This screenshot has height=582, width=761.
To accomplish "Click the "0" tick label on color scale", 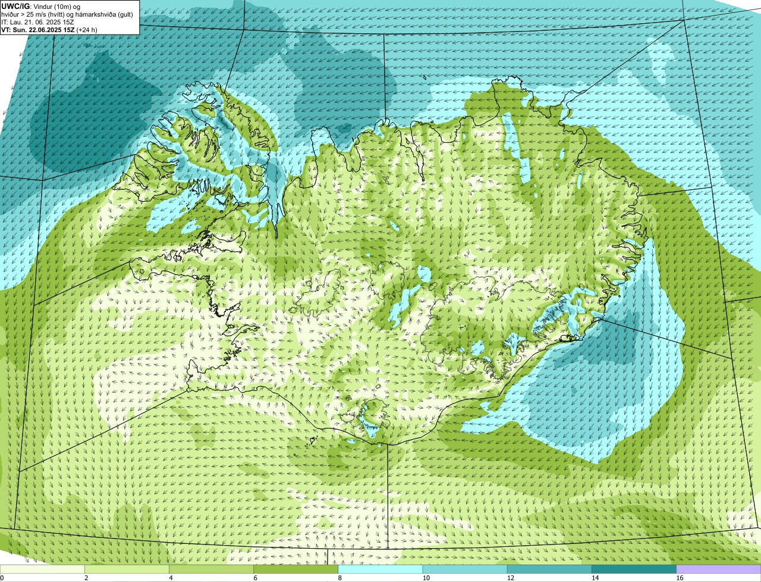I will click(2, 578).
